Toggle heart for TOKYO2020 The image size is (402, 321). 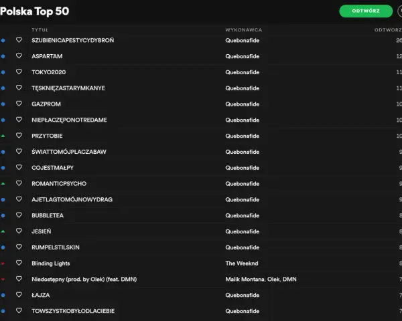click(x=19, y=72)
